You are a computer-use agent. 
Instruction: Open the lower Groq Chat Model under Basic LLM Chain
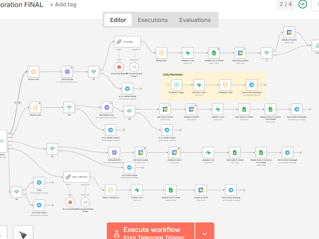pos(70,202)
